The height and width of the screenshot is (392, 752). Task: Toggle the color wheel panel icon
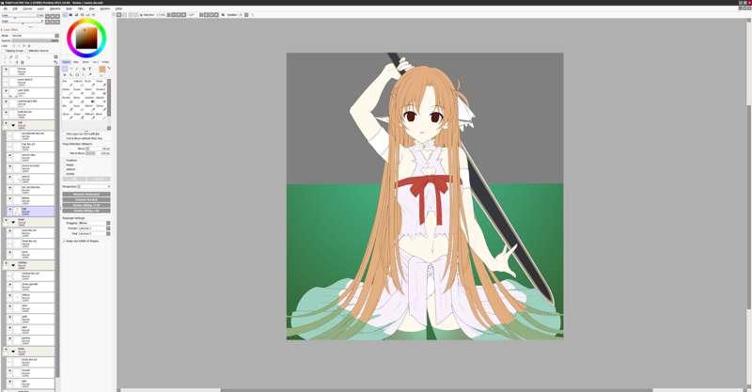tap(65, 15)
